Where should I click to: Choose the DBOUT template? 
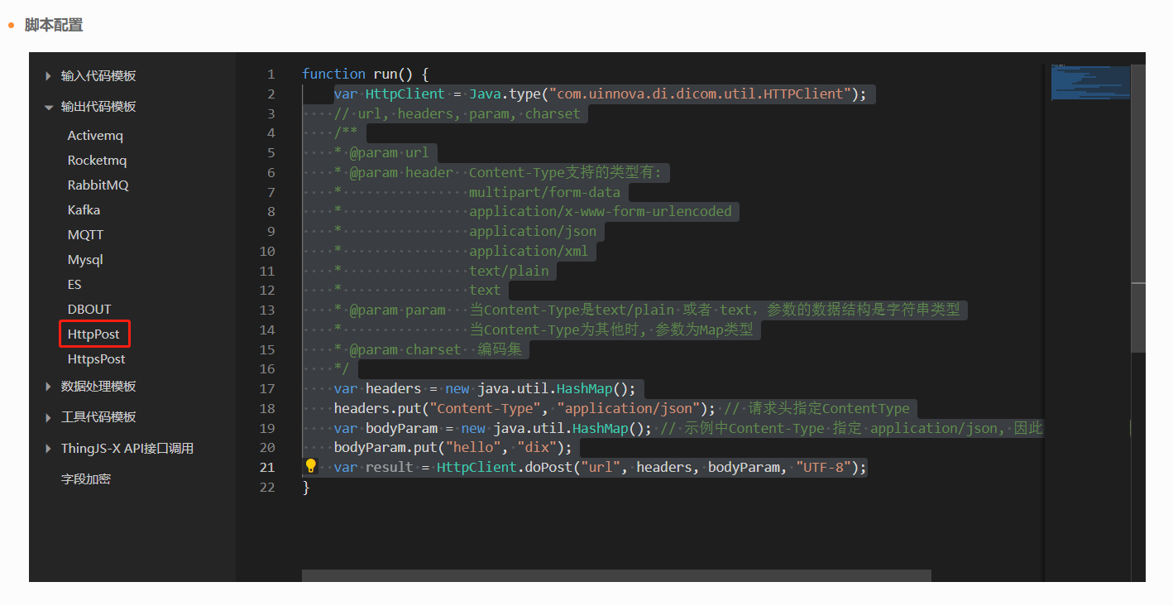(x=89, y=310)
